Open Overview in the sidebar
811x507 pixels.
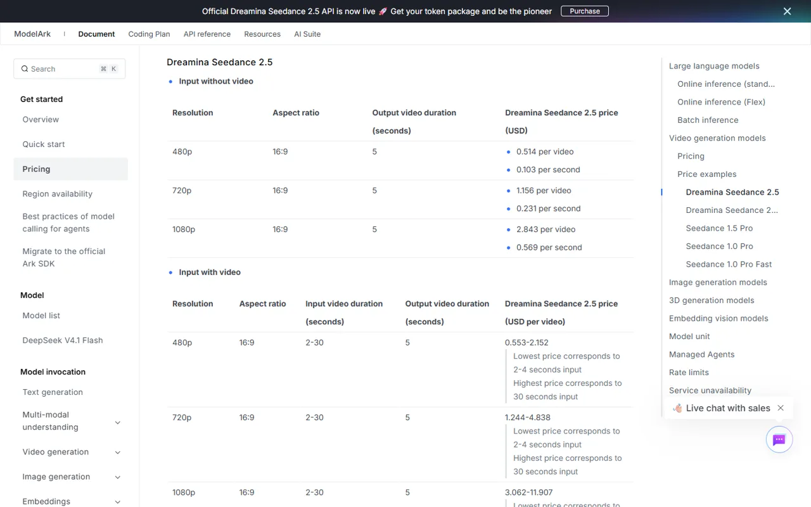(x=41, y=119)
